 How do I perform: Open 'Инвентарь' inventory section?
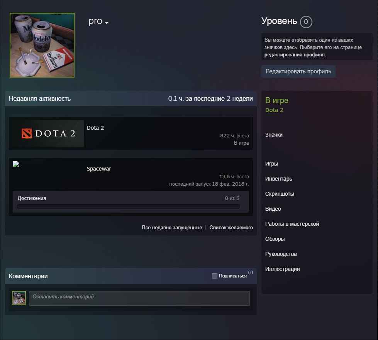click(278, 179)
